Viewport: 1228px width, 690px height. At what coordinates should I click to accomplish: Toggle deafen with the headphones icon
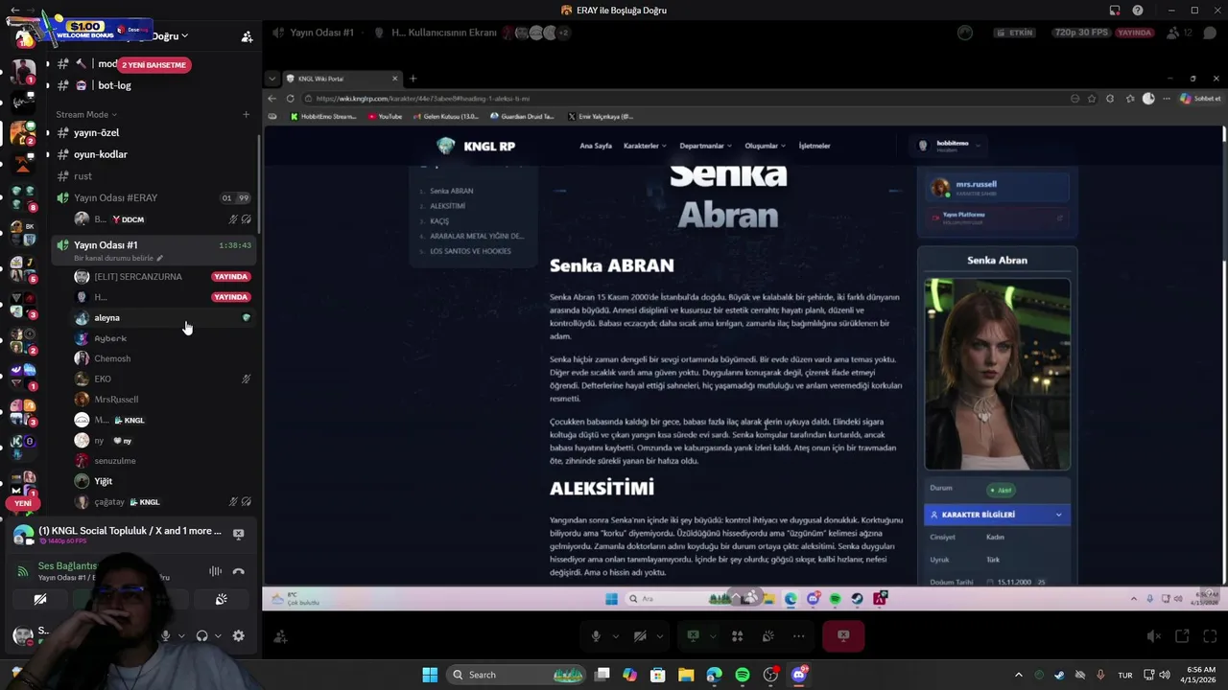pyautogui.click(x=202, y=635)
